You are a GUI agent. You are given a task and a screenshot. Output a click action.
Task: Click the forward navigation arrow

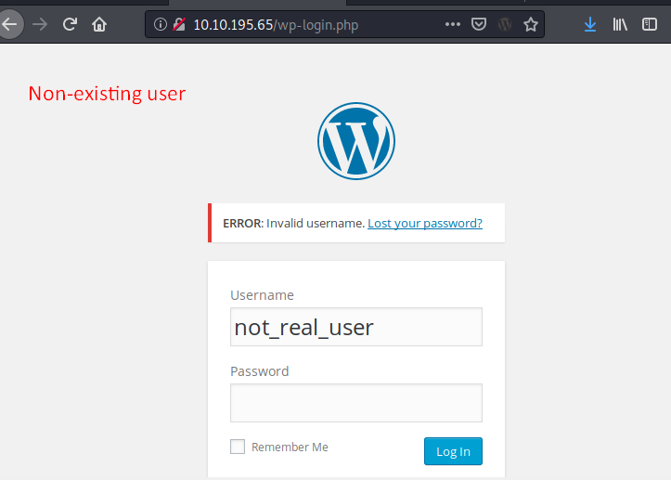[40, 24]
